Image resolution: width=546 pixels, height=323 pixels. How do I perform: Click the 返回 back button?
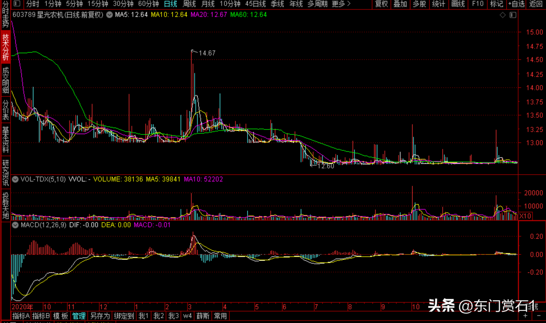(x=536, y=4)
